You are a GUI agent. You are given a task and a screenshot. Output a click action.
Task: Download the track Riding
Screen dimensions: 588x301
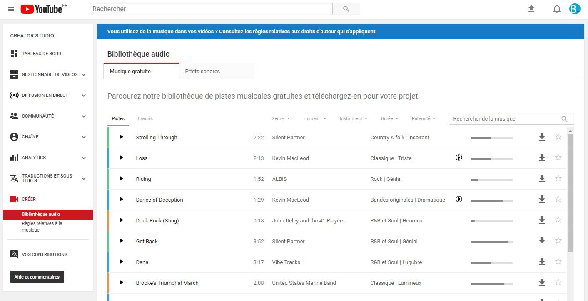tap(542, 178)
